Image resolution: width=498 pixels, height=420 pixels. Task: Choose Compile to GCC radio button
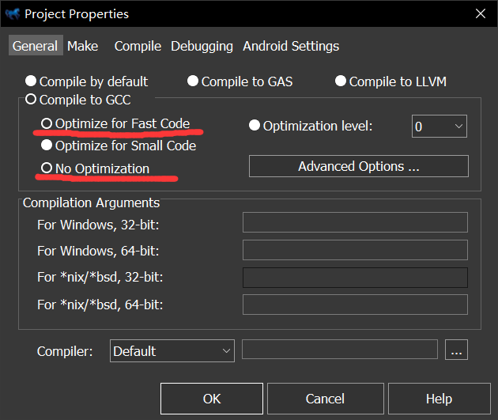(x=77, y=100)
